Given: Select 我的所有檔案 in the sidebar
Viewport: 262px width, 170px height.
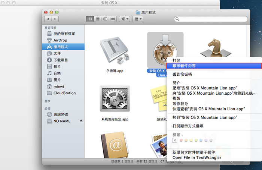Looking at the screenshot, I should pyautogui.click(x=63, y=34).
